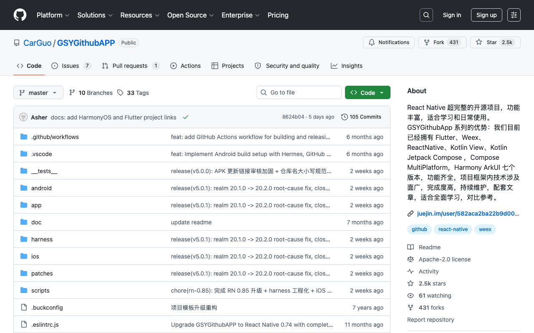Click the Readme book icon

point(411,247)
